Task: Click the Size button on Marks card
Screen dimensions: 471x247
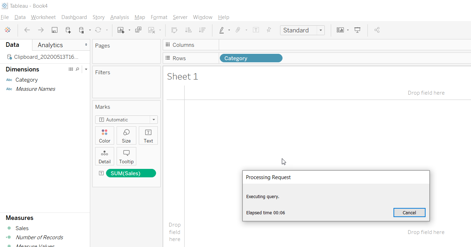Action: click(126, 135)
